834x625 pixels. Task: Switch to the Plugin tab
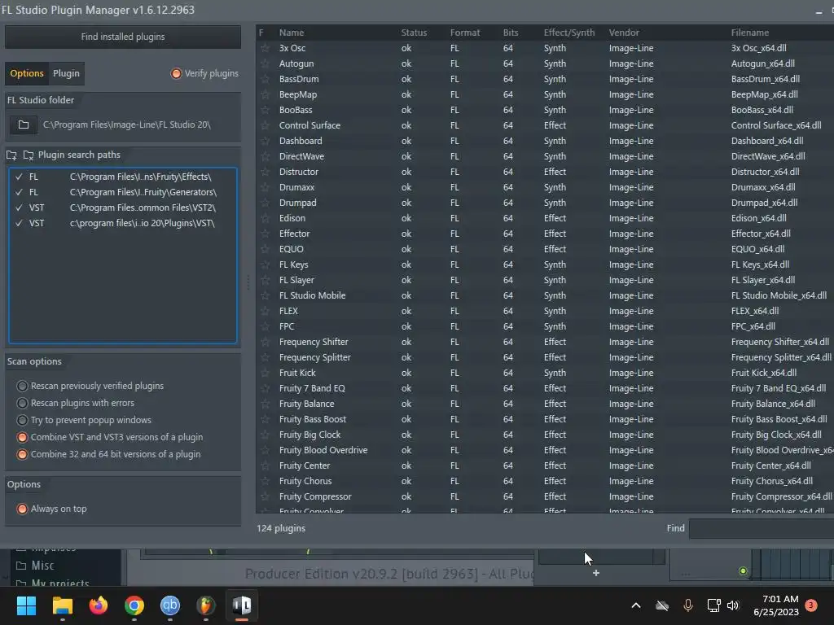pyautogui.click(x=66, y=73)
